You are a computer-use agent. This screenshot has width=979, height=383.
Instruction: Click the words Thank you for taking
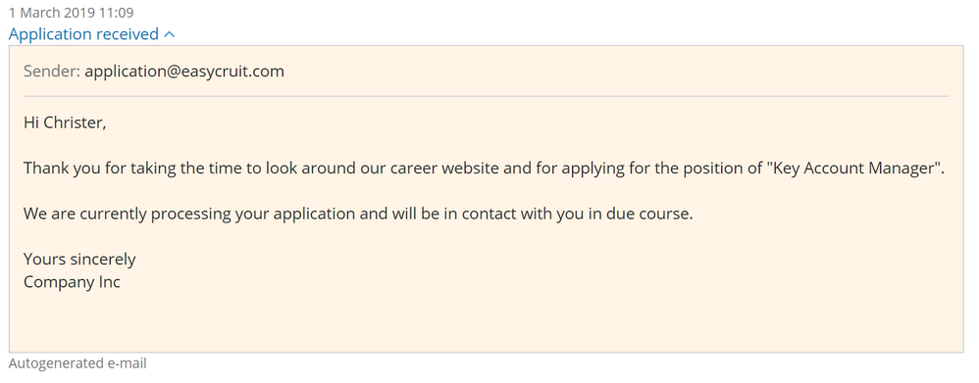(x=95, y=168)
